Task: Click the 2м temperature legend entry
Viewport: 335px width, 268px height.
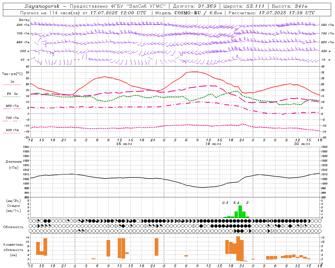Action: pos(12,82)
